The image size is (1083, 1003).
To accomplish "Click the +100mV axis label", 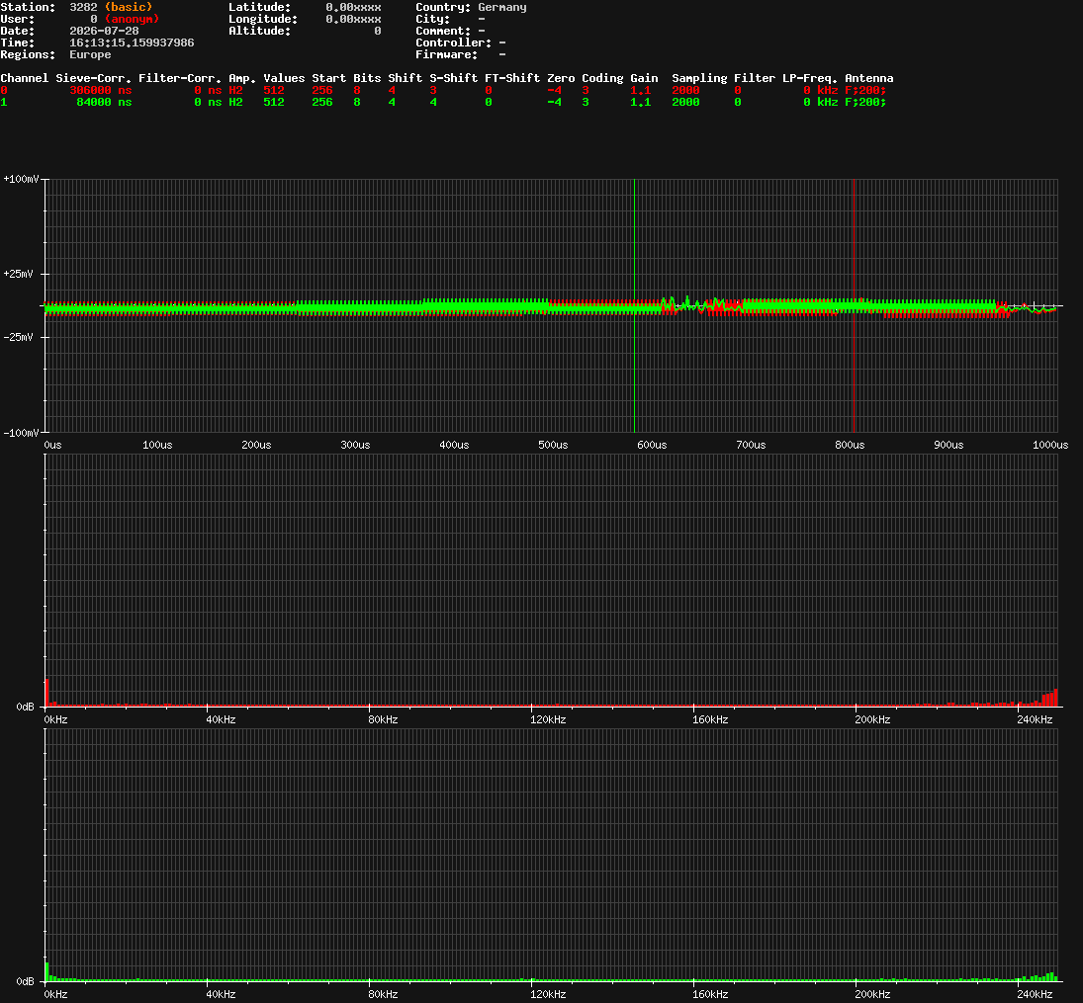I will click(x=21, y=180).
